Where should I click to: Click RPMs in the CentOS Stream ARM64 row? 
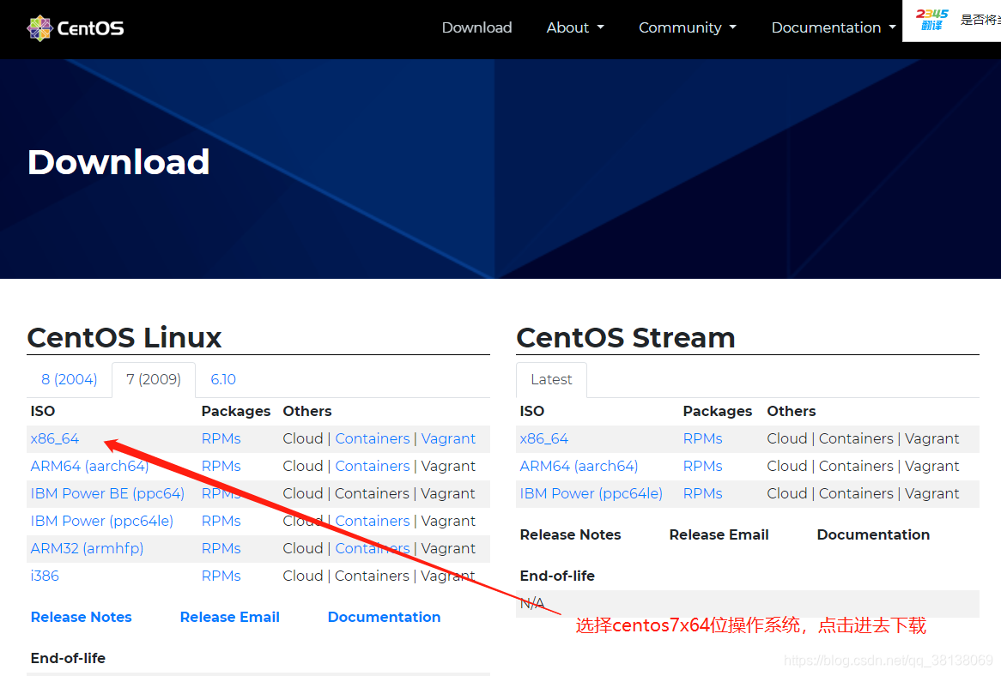pos(702,466)
